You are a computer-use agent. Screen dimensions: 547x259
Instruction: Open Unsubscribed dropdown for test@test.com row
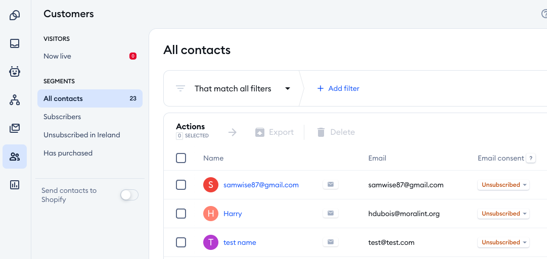(x=504, y=242)
